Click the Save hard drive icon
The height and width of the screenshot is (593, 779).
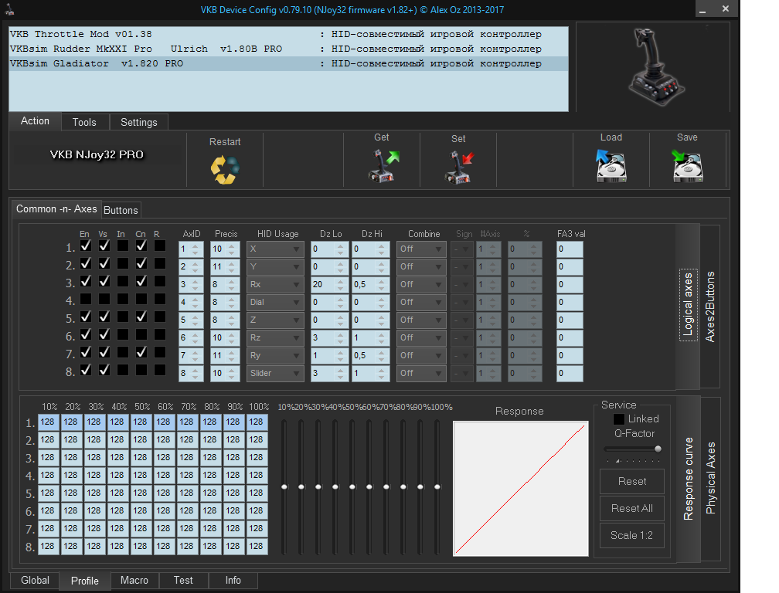pos(687,166)
